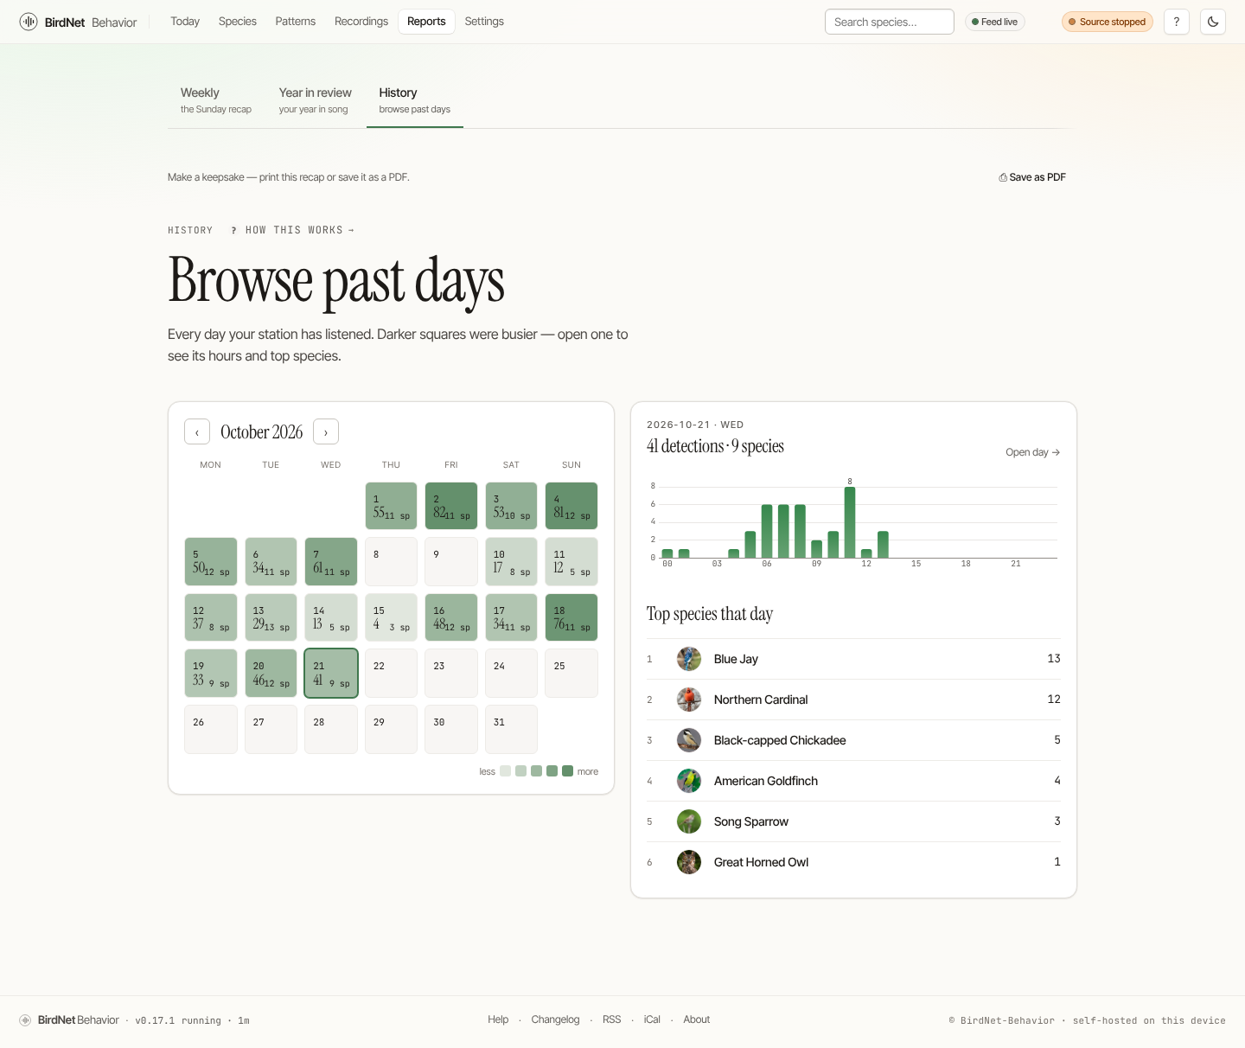Select October 2 calendar day
The height and width of the screenshot is (1048, 1245).
(x=451, y=506)
